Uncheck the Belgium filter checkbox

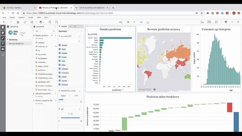click(60, 45)
